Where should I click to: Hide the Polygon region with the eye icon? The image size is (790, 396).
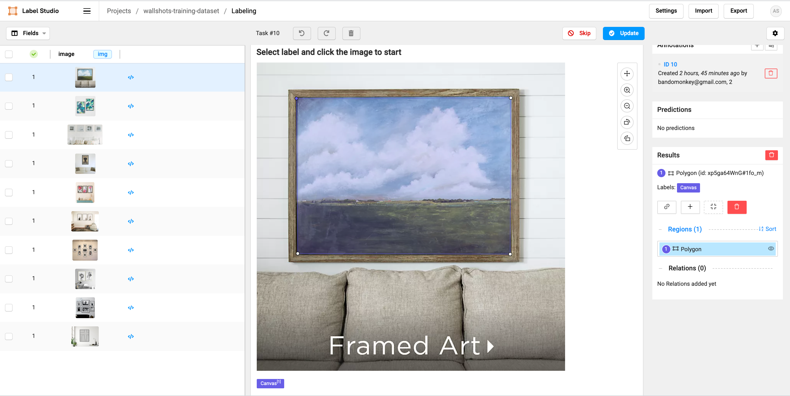(771, 248)
